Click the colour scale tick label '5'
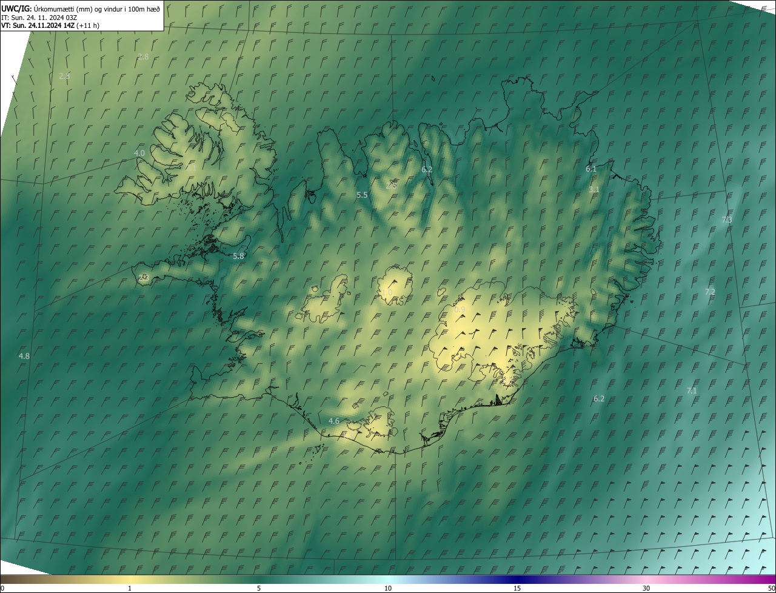The height and width of the screenshot is (593, 776). pos(259,588)
